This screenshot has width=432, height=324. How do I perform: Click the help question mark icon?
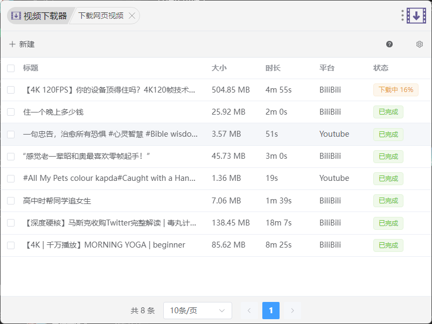click(389, 44)
